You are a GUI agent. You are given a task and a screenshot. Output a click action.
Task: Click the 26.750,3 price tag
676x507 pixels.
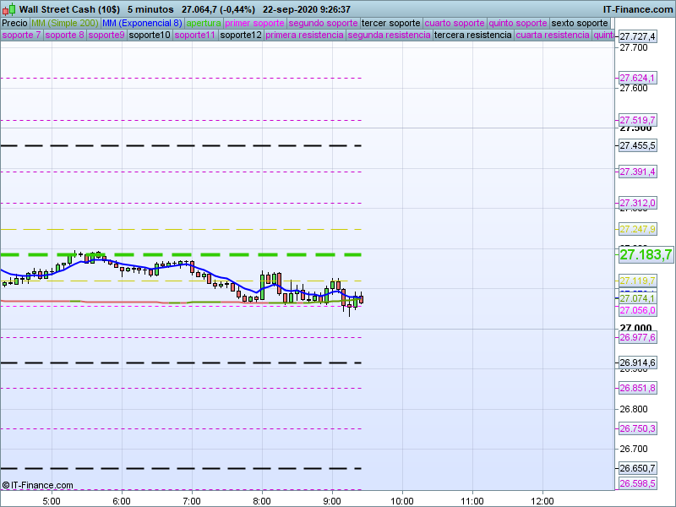pos(637,428)
